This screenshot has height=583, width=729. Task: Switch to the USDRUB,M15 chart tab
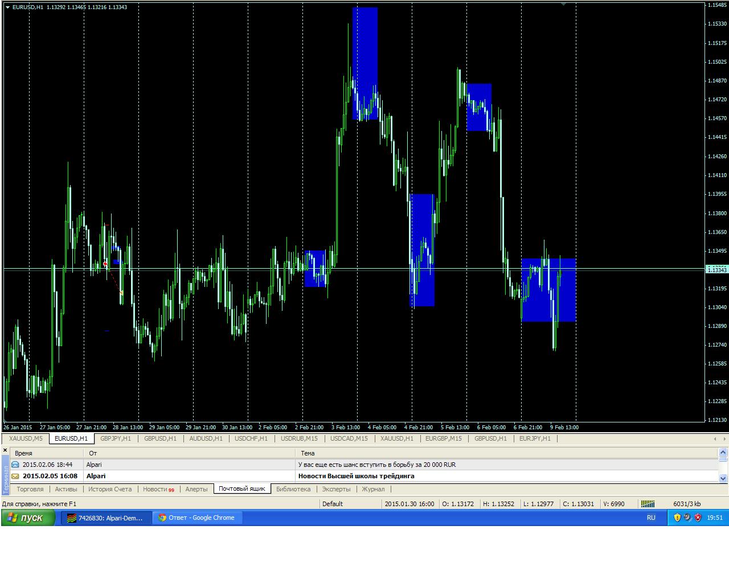[x=299, y=438]
